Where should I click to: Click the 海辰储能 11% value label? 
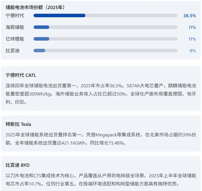[x=192, y=27]
